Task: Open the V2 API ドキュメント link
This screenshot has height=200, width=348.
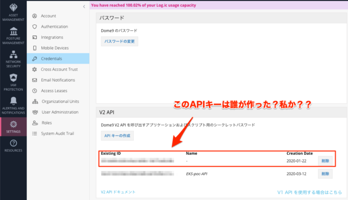Action: pos(118,192)
